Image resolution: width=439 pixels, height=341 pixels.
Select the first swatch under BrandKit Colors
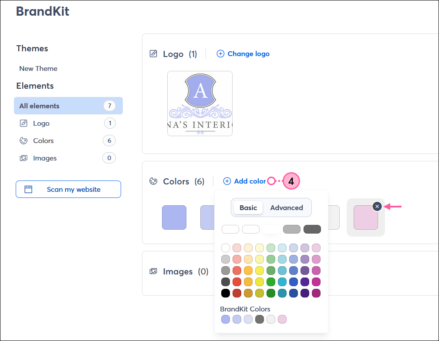pos(225,319)
